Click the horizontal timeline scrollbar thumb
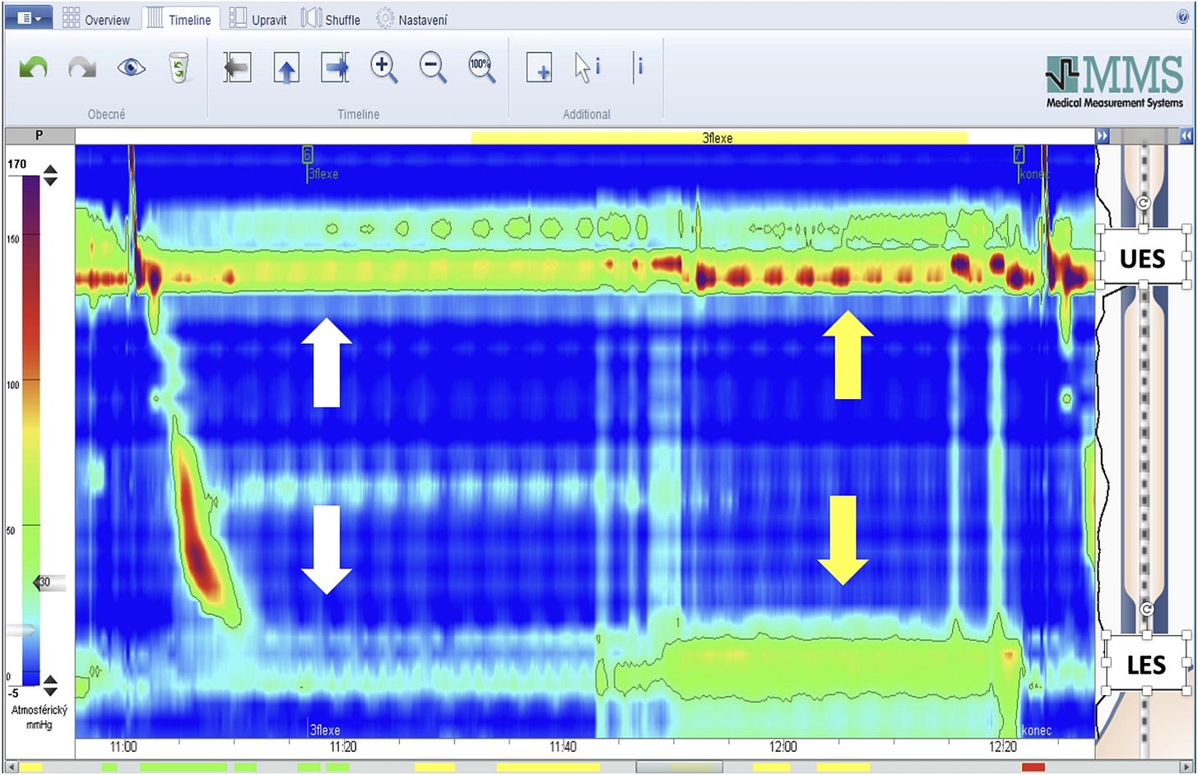The width and height of the screenshot is (1198, 775). 680,768
